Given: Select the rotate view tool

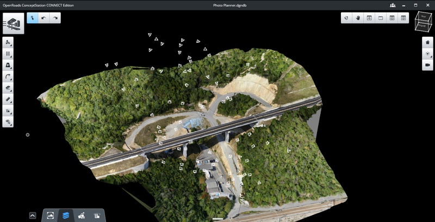Looking at the screenshot, I should pos(346,18).
